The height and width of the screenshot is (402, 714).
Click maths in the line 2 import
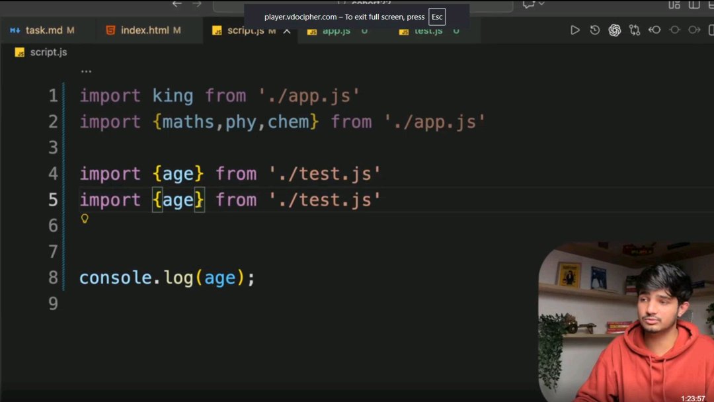[188, 122]
